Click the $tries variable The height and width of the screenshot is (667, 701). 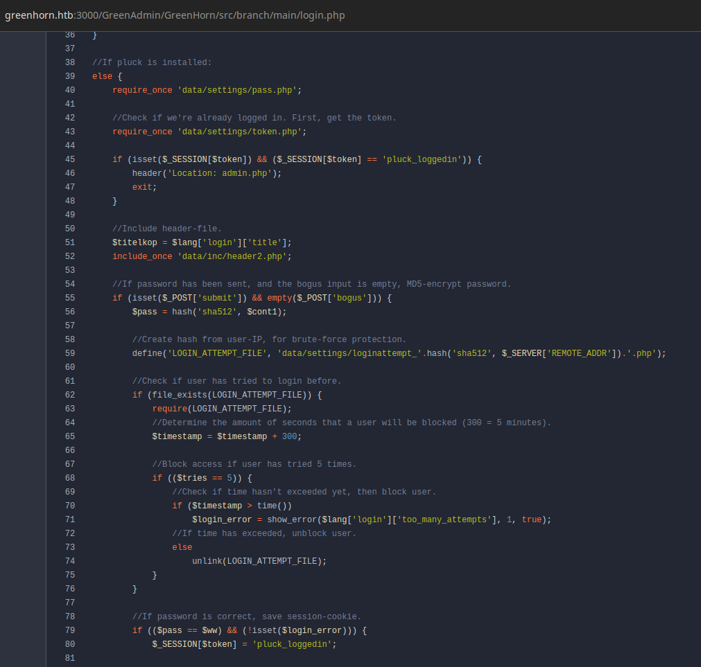coord(192,478)
